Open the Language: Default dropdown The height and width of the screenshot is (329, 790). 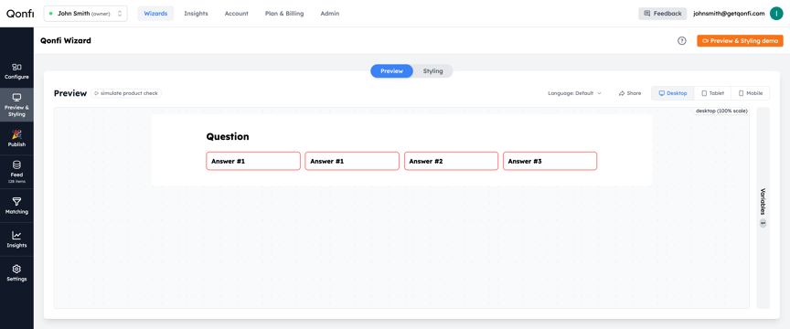(574, 93)
